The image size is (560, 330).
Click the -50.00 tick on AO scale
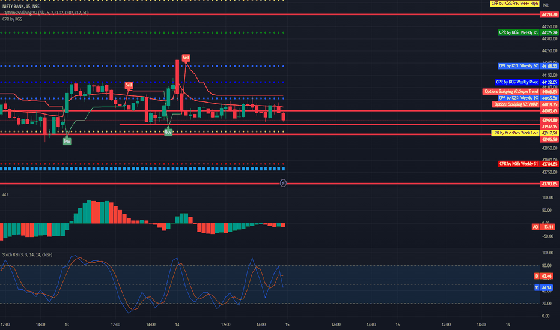coord(547,236)
